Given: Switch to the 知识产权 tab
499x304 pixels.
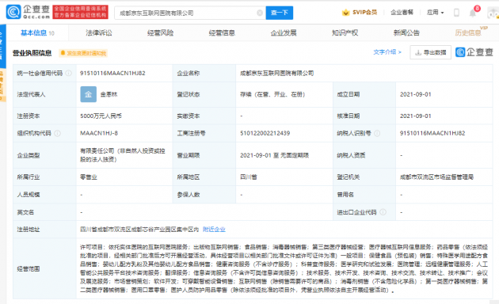Looking at the screenshot, I should tap(345, 32).
